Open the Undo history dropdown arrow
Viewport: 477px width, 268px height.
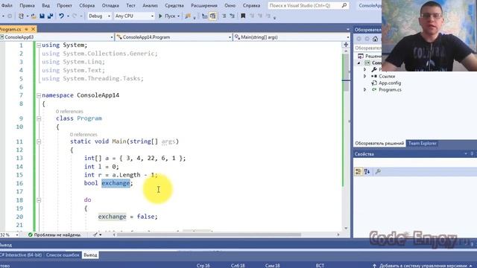[68, 16]
